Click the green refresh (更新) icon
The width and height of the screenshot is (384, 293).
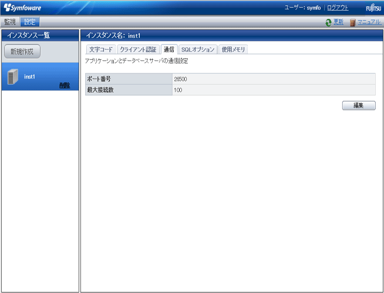pyautogui.click(x=329, y=22)
